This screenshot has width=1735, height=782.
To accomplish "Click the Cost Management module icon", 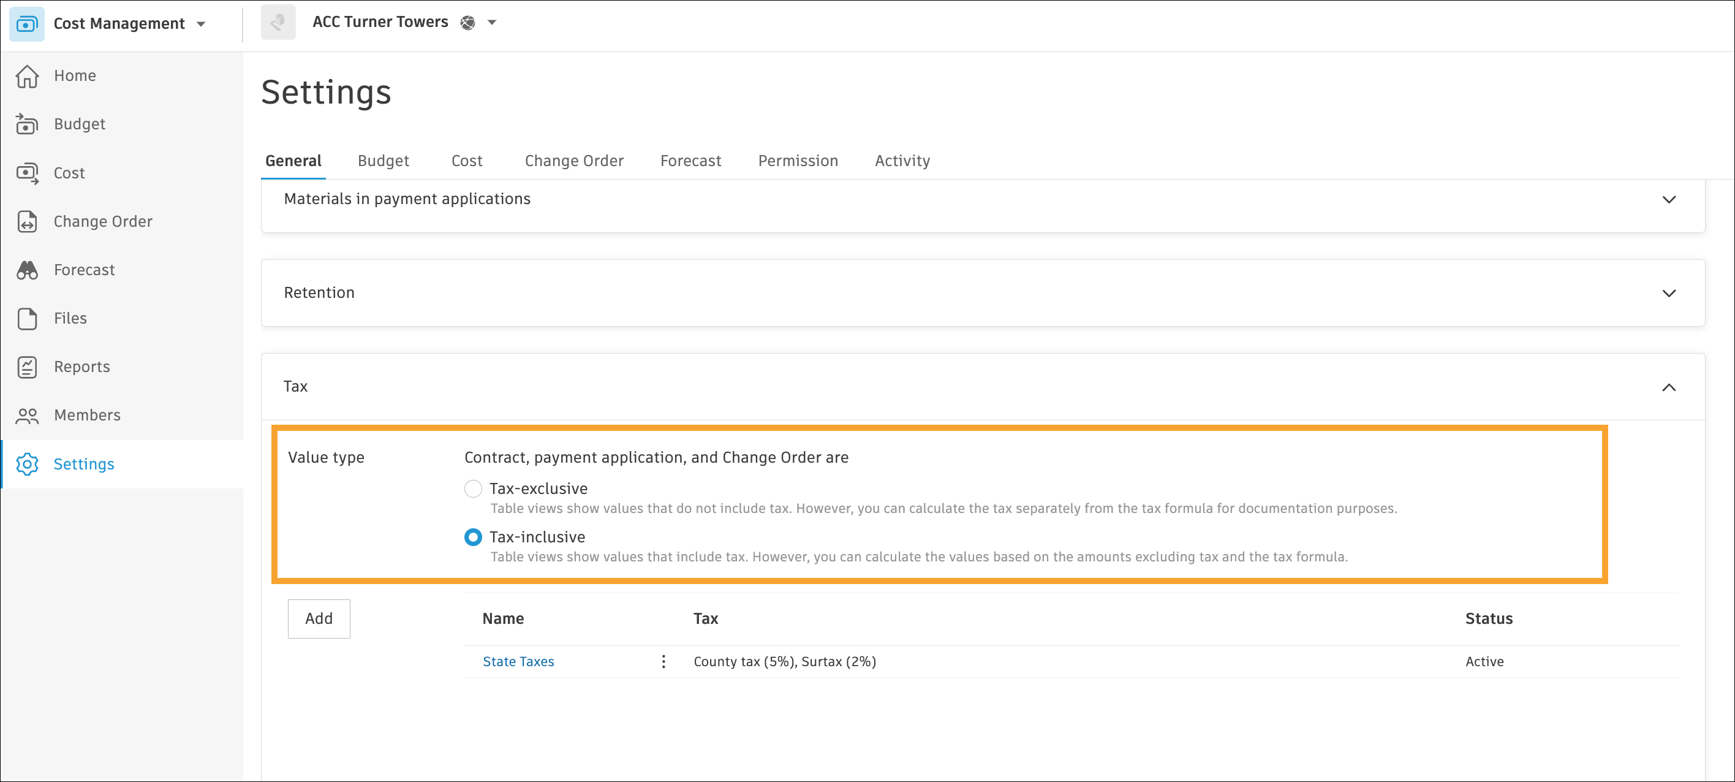I will pos(27,23).
